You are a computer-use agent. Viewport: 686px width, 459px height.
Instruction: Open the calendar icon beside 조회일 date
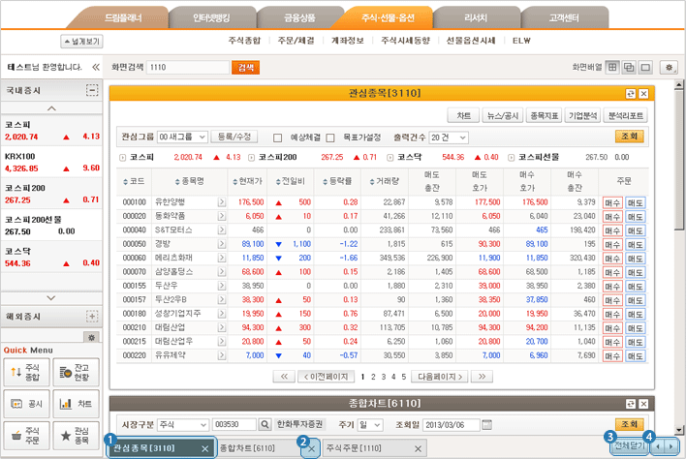pos(487,424)
